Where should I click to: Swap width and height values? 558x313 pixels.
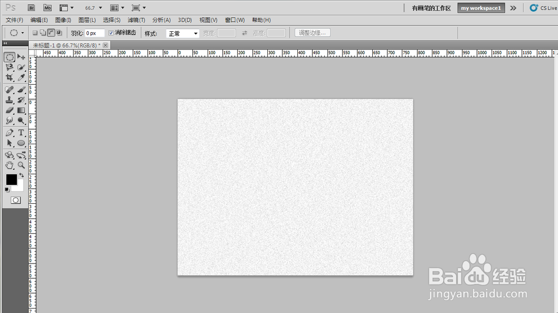(x=244, y=33)
